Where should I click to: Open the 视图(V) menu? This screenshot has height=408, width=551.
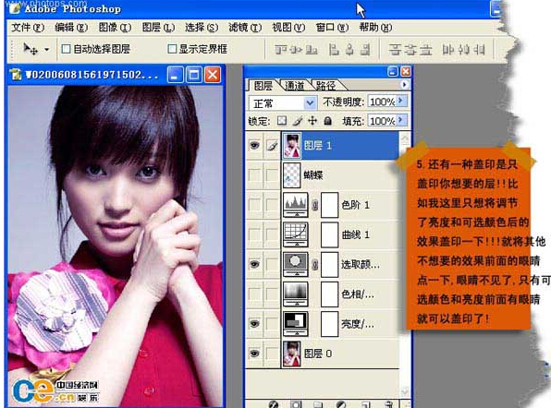(x=288, y=28)
